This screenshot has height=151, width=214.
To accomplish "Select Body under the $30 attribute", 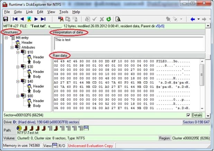I will pos(37,76).
